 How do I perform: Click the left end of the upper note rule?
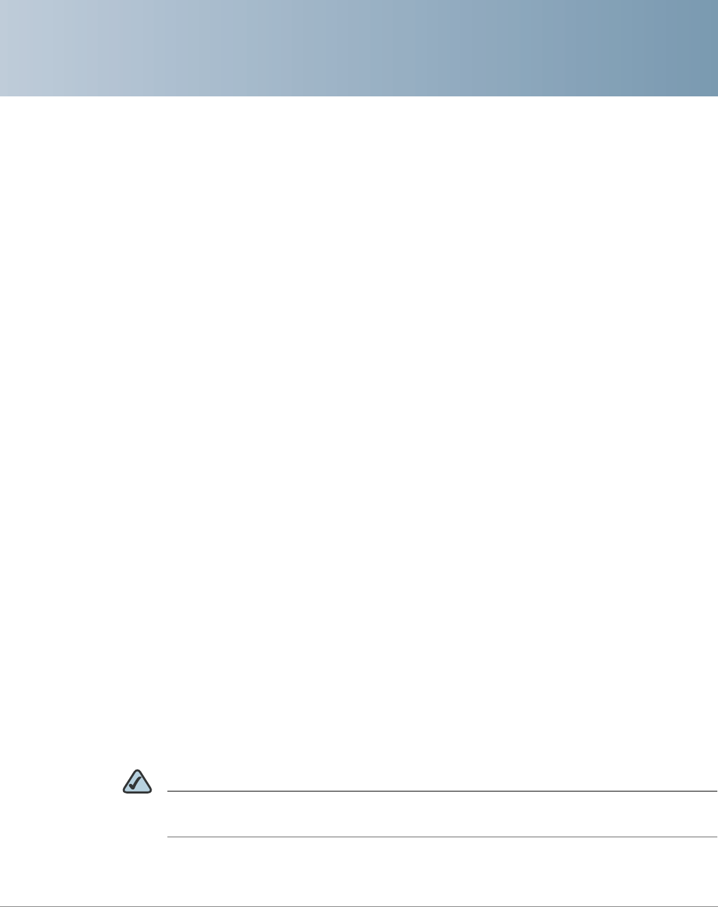pyautogui.click(x=171, y=791)
